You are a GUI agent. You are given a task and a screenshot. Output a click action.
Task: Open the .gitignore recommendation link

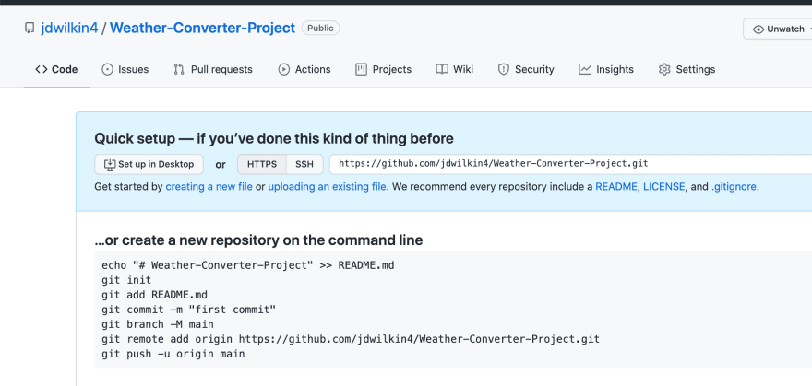pyautogui.click(x=734, y=186)
